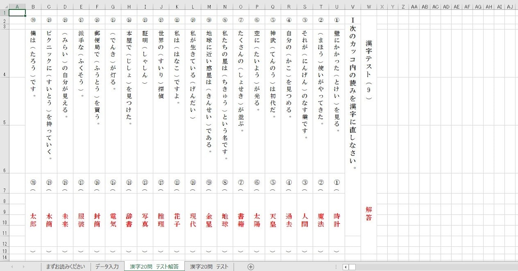The height and width of the screenshot is (271, 518).
Task: Select the 漢字20問 テスト解答 sheet tab
Action: tap(154, 267)
